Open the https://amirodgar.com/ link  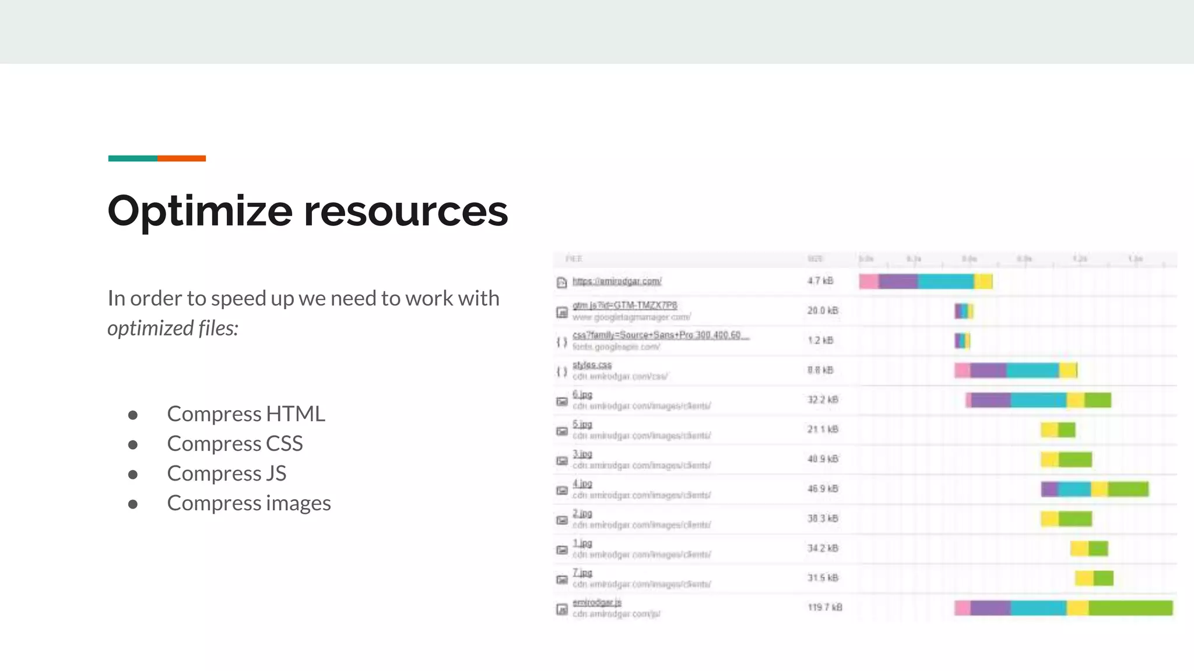click(617, 281)
